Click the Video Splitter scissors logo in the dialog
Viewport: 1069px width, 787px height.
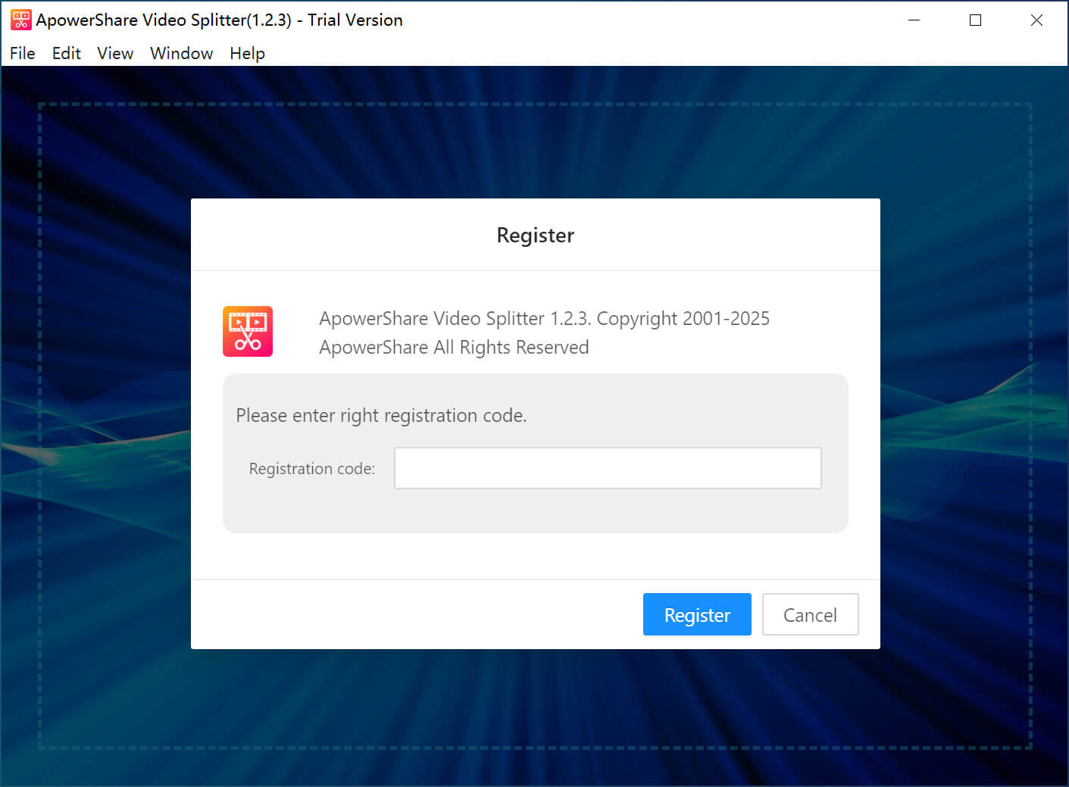point(248,332)
